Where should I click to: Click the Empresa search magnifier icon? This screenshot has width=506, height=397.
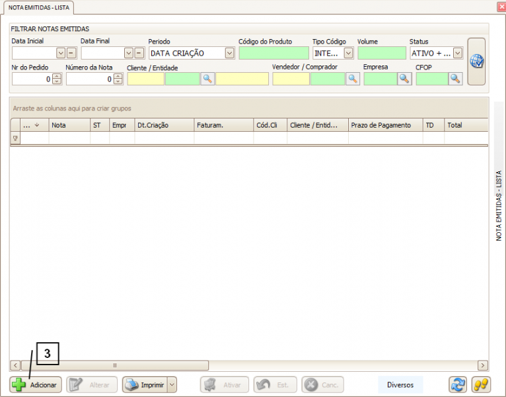click(404, 79)
